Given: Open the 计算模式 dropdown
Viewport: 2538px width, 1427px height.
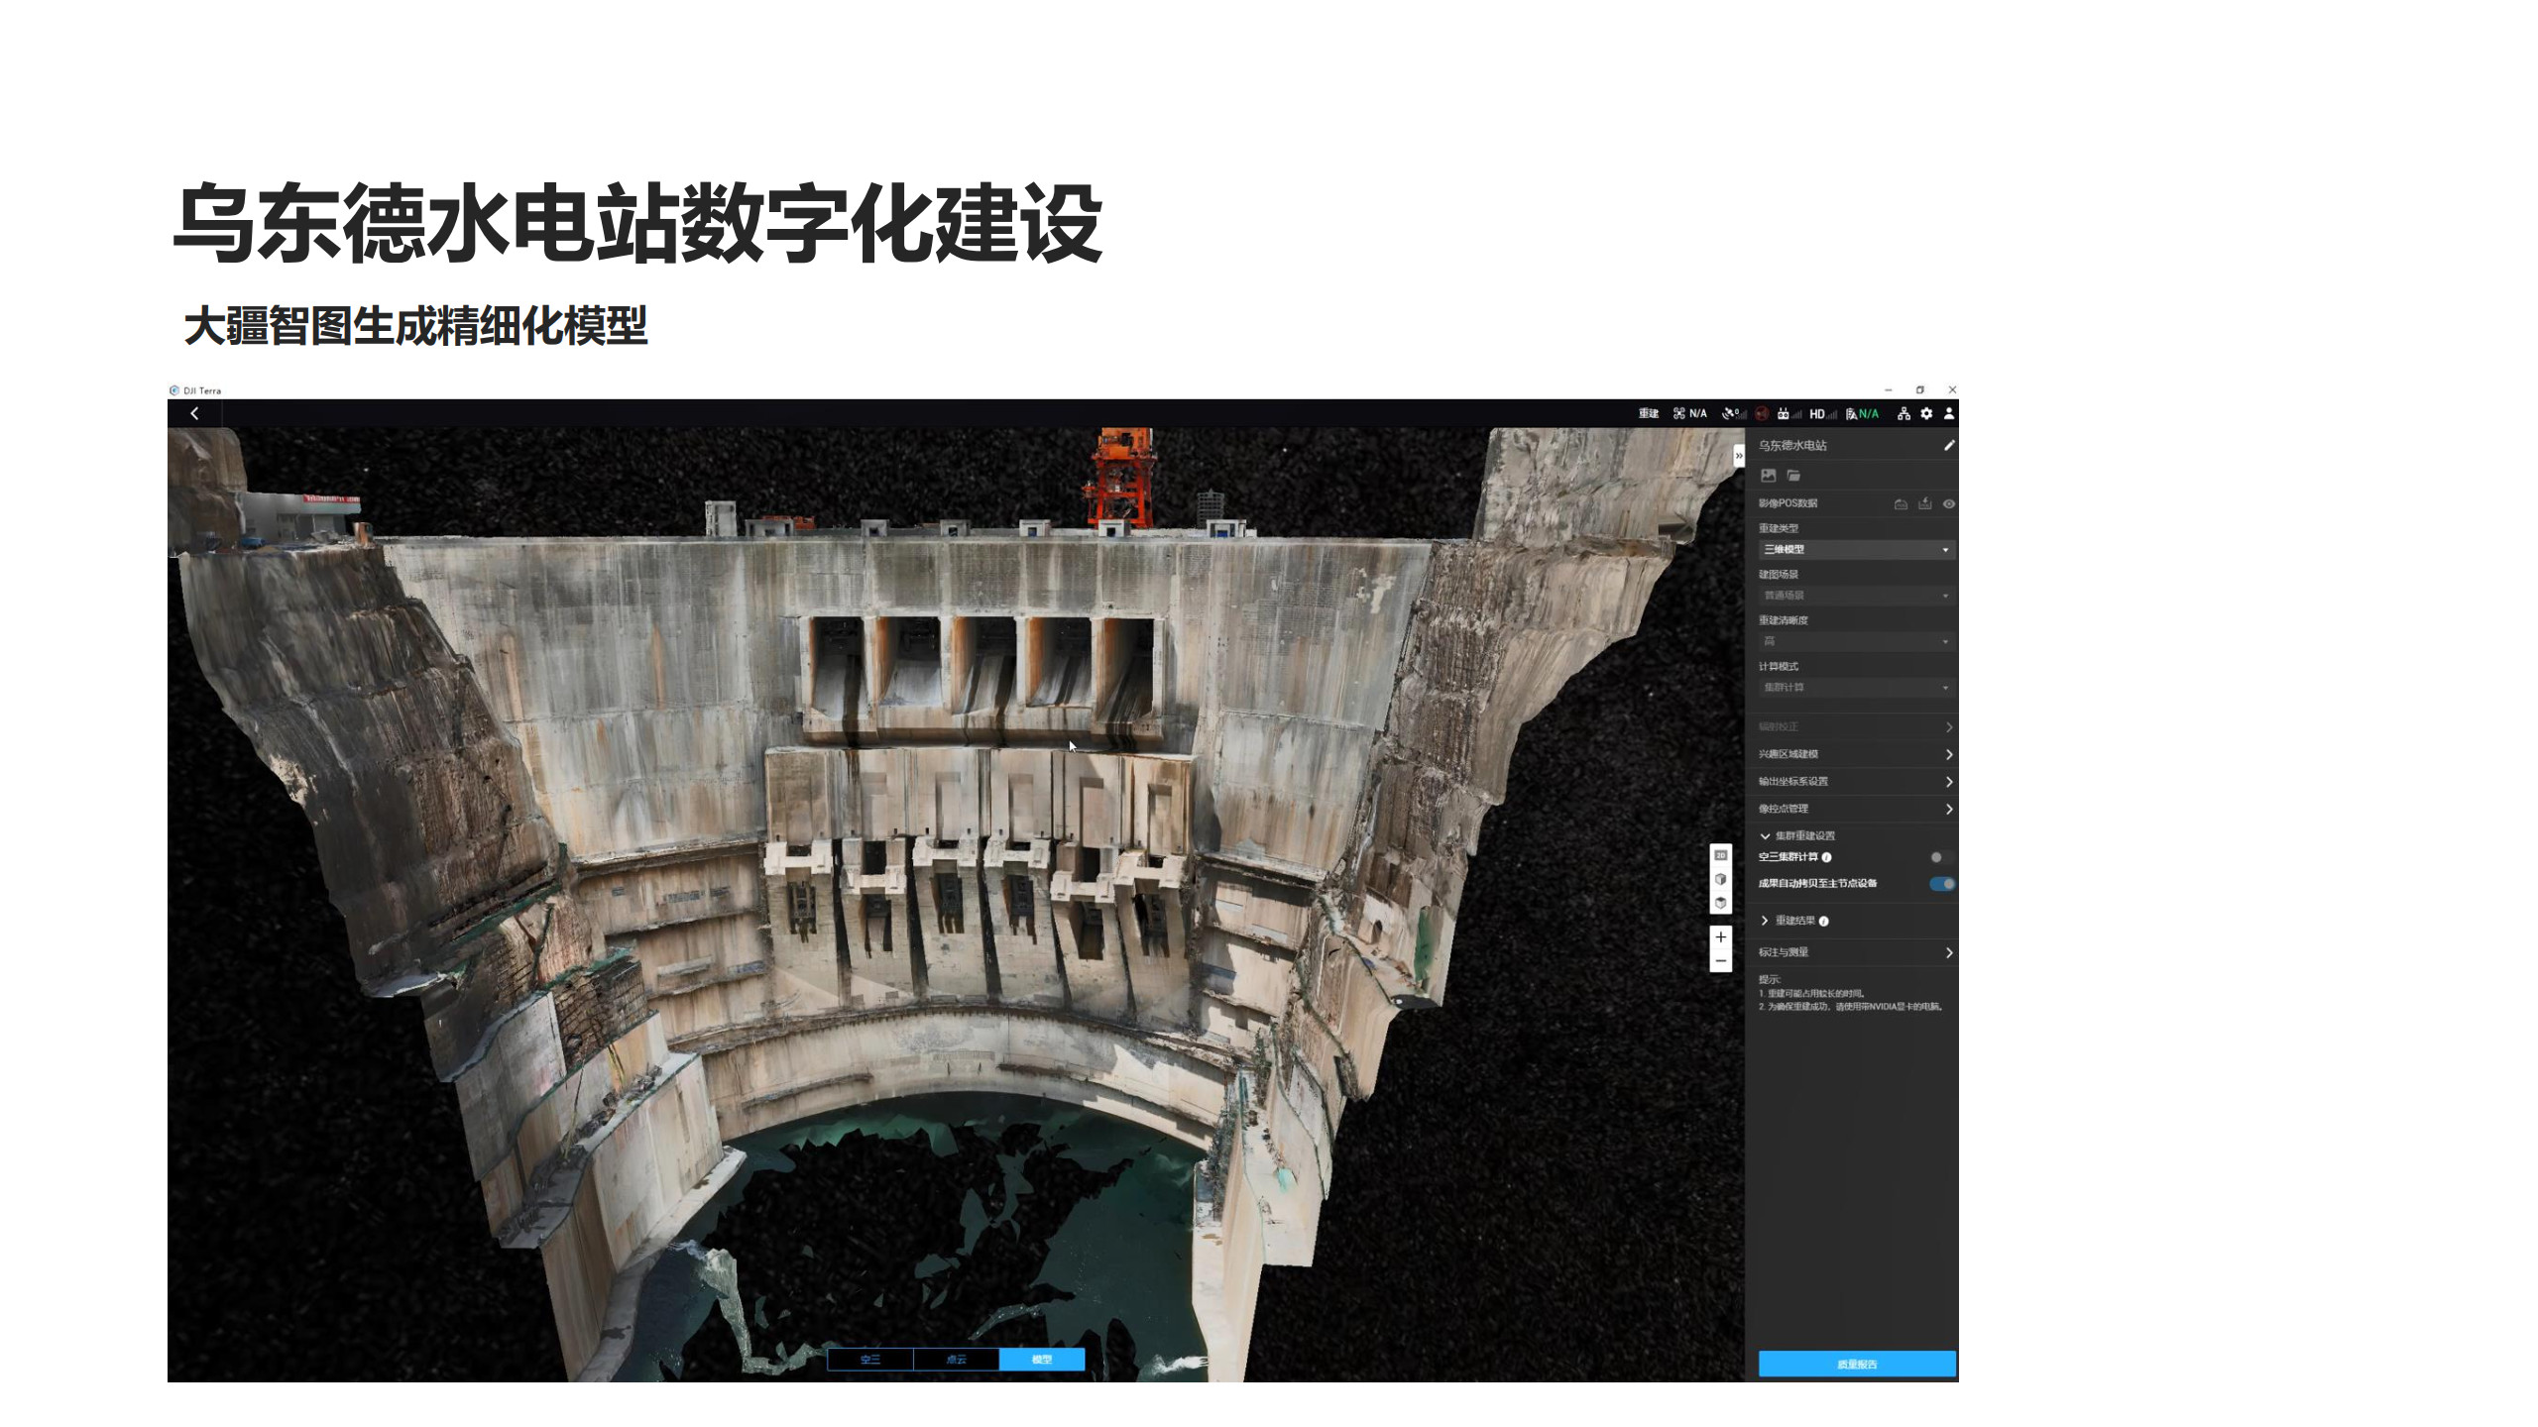Looking at the screenshot, I should point(1856,688).
